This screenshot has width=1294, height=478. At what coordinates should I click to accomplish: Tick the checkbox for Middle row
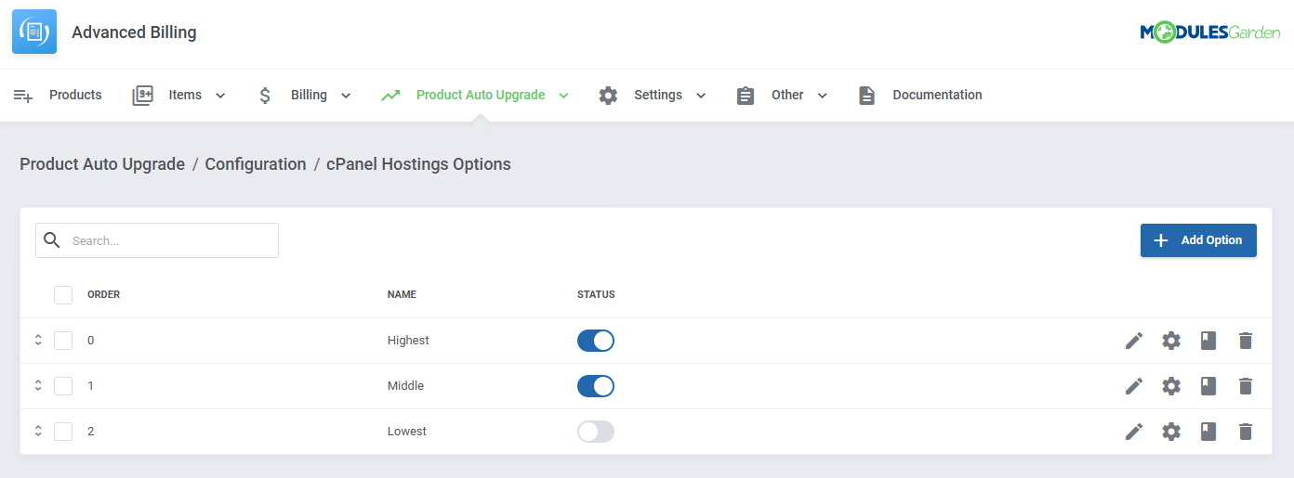(63, 386)
